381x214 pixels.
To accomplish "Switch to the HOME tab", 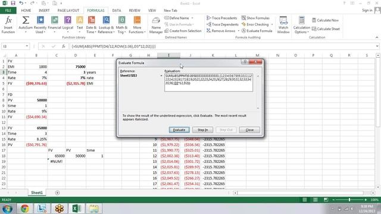I will pos(26,11).
